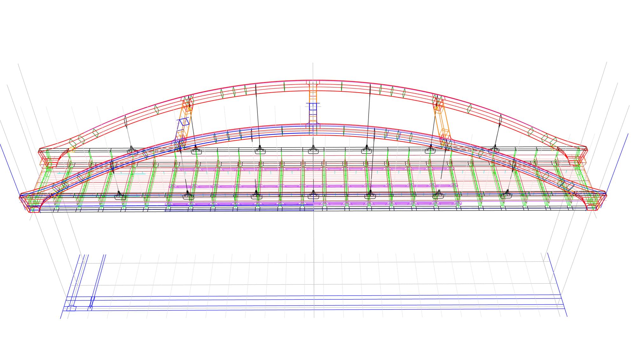This screenshot has height=358, width=636.
Task: Select the right orange inclined brace between arches
Action: [x=442, y=120]
